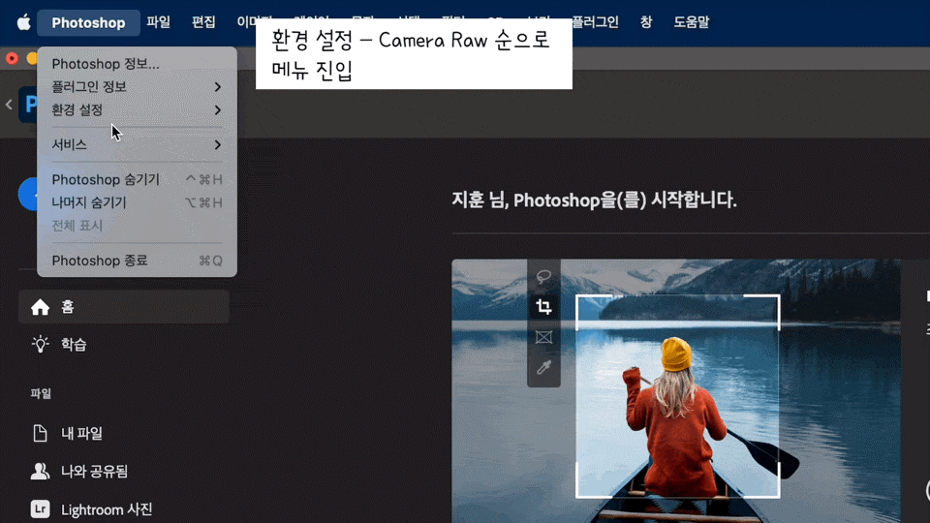The height and width of the screenshot is (523, 930).
Task: Expand the 환경 설정 submenu arrow
Action: pyautogui.click(x=218, y=110)
